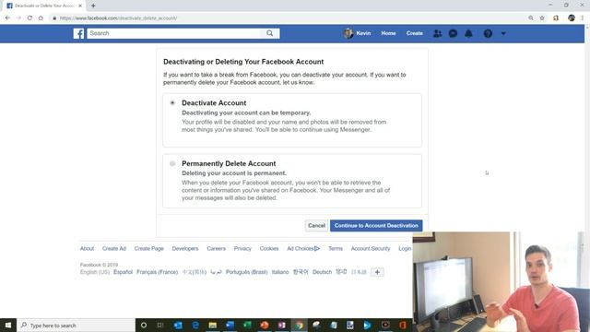Bookmark this page with the star
The image size is (590, 332).
542,18
